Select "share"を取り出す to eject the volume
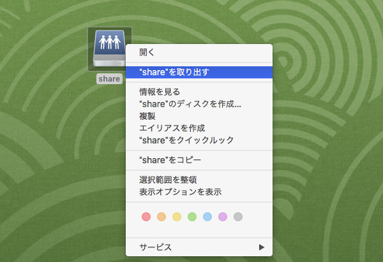Screen dimensions: 383x262 pyautogui.click(x=174, y=72)
